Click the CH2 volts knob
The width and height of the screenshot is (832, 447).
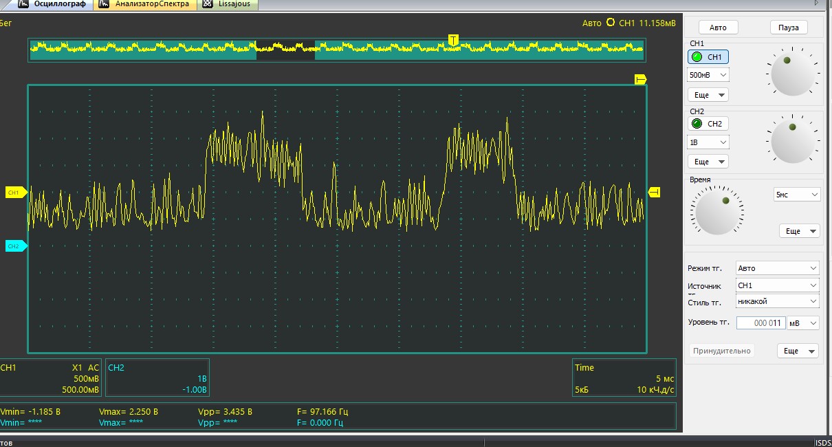click(x=791, y=141)
